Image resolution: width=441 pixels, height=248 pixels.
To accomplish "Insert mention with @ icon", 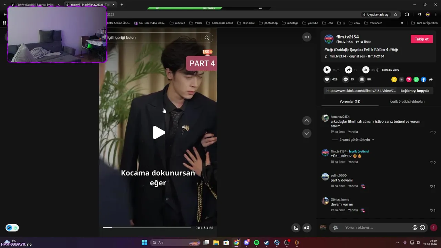I will [x=415, y=228].
